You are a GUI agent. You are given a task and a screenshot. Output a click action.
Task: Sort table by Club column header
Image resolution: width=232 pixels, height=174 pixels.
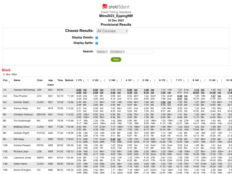pos(40,80)
